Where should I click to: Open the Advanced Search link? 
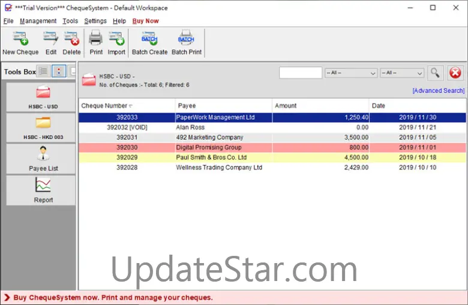[439, 90]
